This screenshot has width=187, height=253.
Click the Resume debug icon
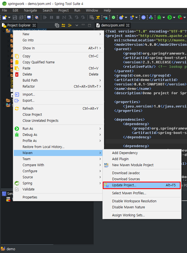point(45,17)
